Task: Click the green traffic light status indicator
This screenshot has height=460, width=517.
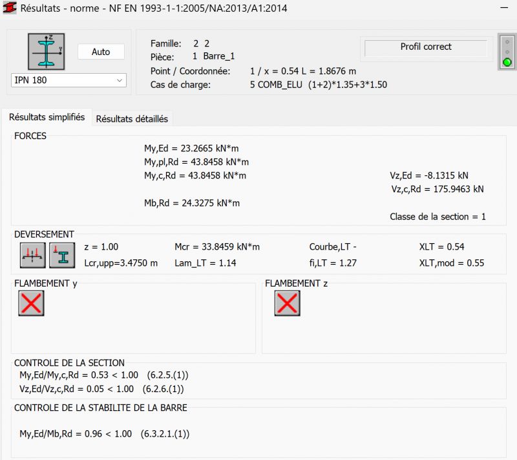Action: pos(507,62)
